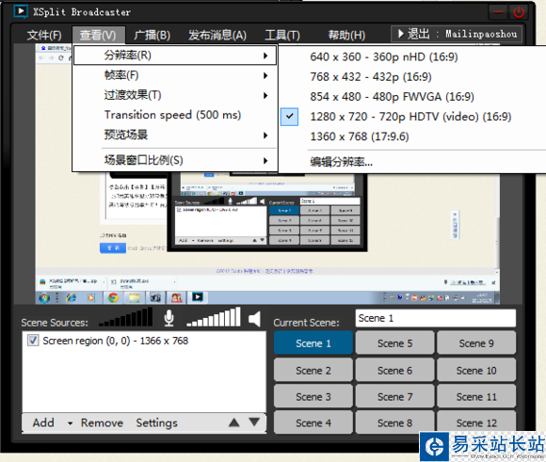Switch to Scene 1
546x462 pixels.
[x=313, y=343]
